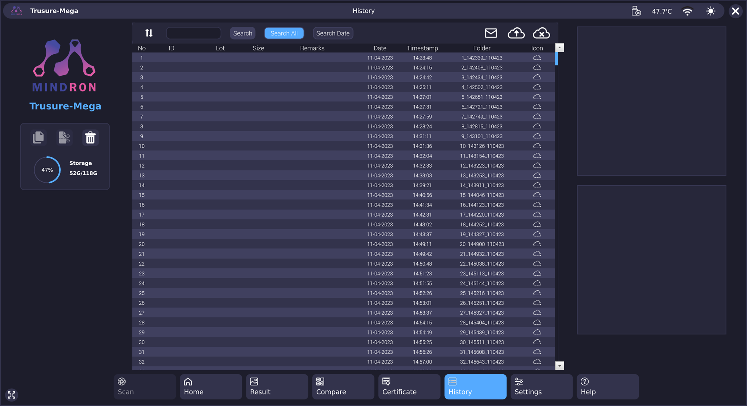747x406 pixels.
Task: Click the email envelope icon
Action: coord(491,33)
